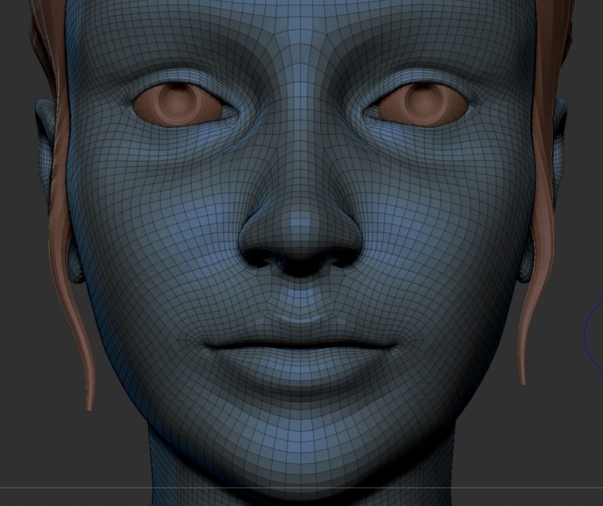Viewport: 603px width, 506px height.
Task: Click the dark nostril on the left side
Action: [259, 257]
